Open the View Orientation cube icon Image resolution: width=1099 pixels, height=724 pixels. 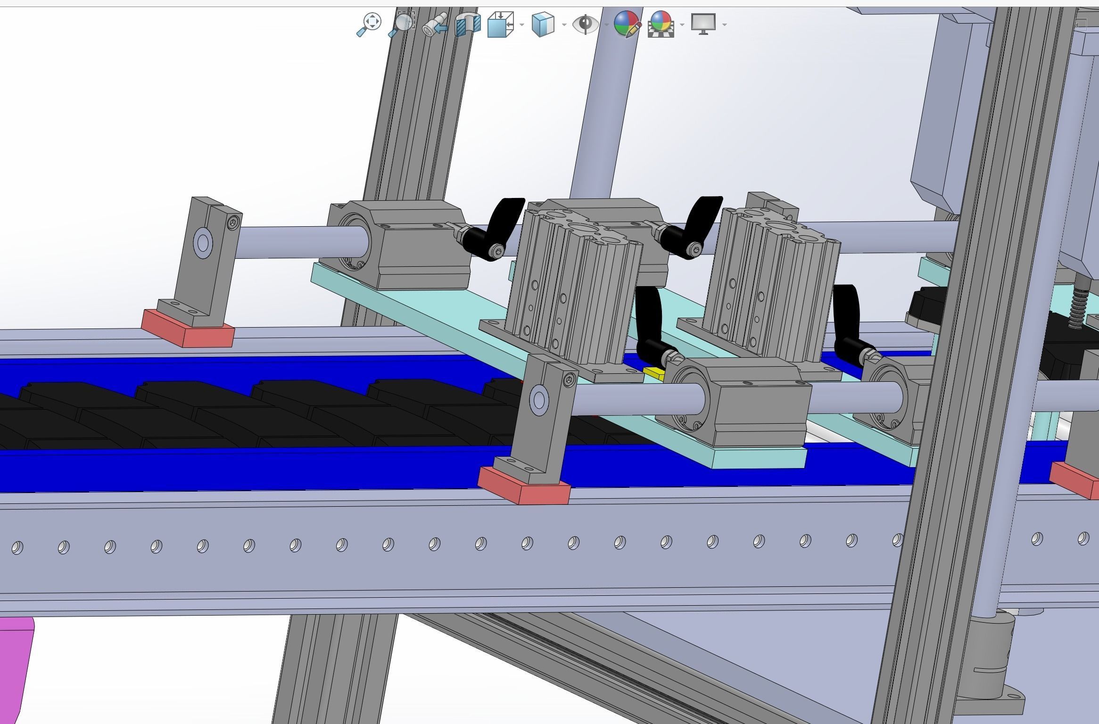501,25
